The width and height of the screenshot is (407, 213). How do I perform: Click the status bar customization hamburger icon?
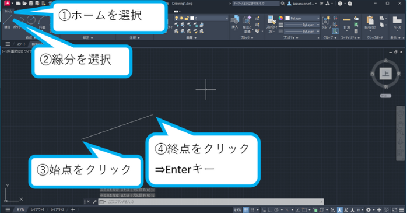click(402, 210)
